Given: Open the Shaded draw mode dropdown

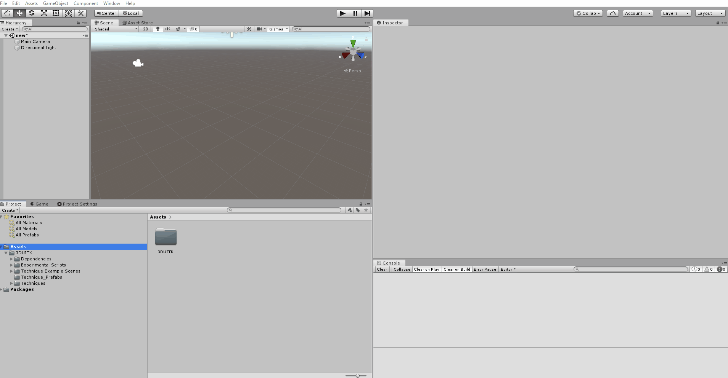Looking at the screenshot, I should point(116,29).
